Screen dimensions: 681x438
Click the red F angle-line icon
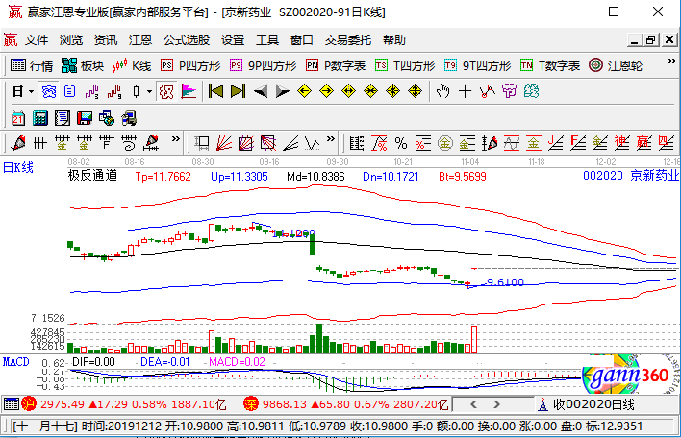[x=578, y=143]
